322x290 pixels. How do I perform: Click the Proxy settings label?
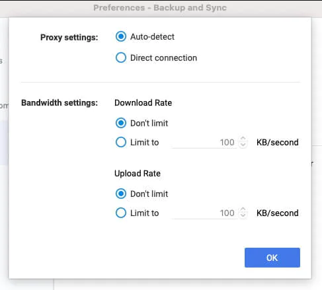69,38
